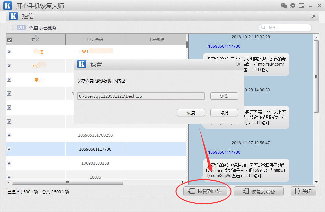Click the horizontal scrollbar of contact list
The width and height of the screenshot is (325, 212).
(x=68, y=182)
